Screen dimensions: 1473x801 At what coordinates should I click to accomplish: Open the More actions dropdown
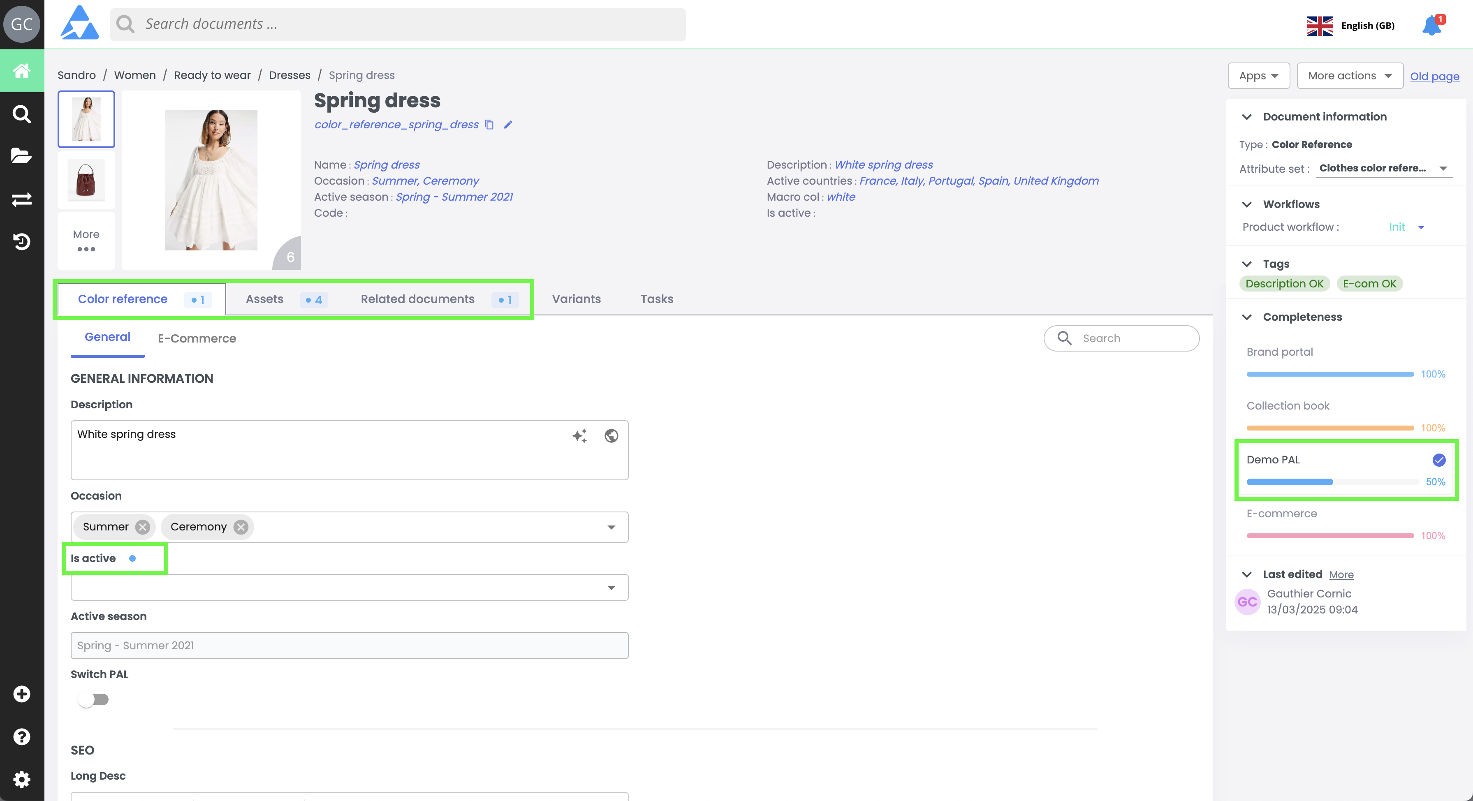[1350, 76]
